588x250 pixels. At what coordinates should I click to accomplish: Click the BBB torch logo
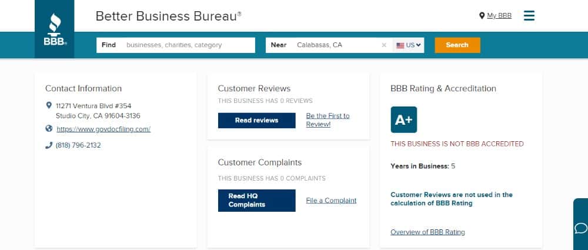pyautogui.click(x=55, y=29)
